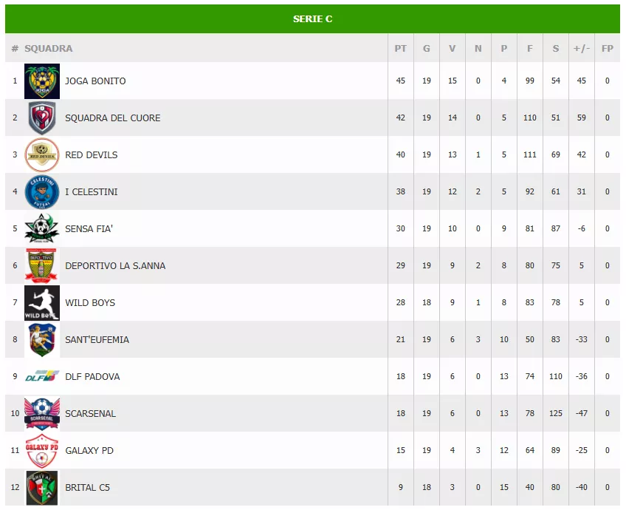Select the Deportivo La S.Anna badge
Viewport: 626px width, 510px height.
click(x=42, y=266)
